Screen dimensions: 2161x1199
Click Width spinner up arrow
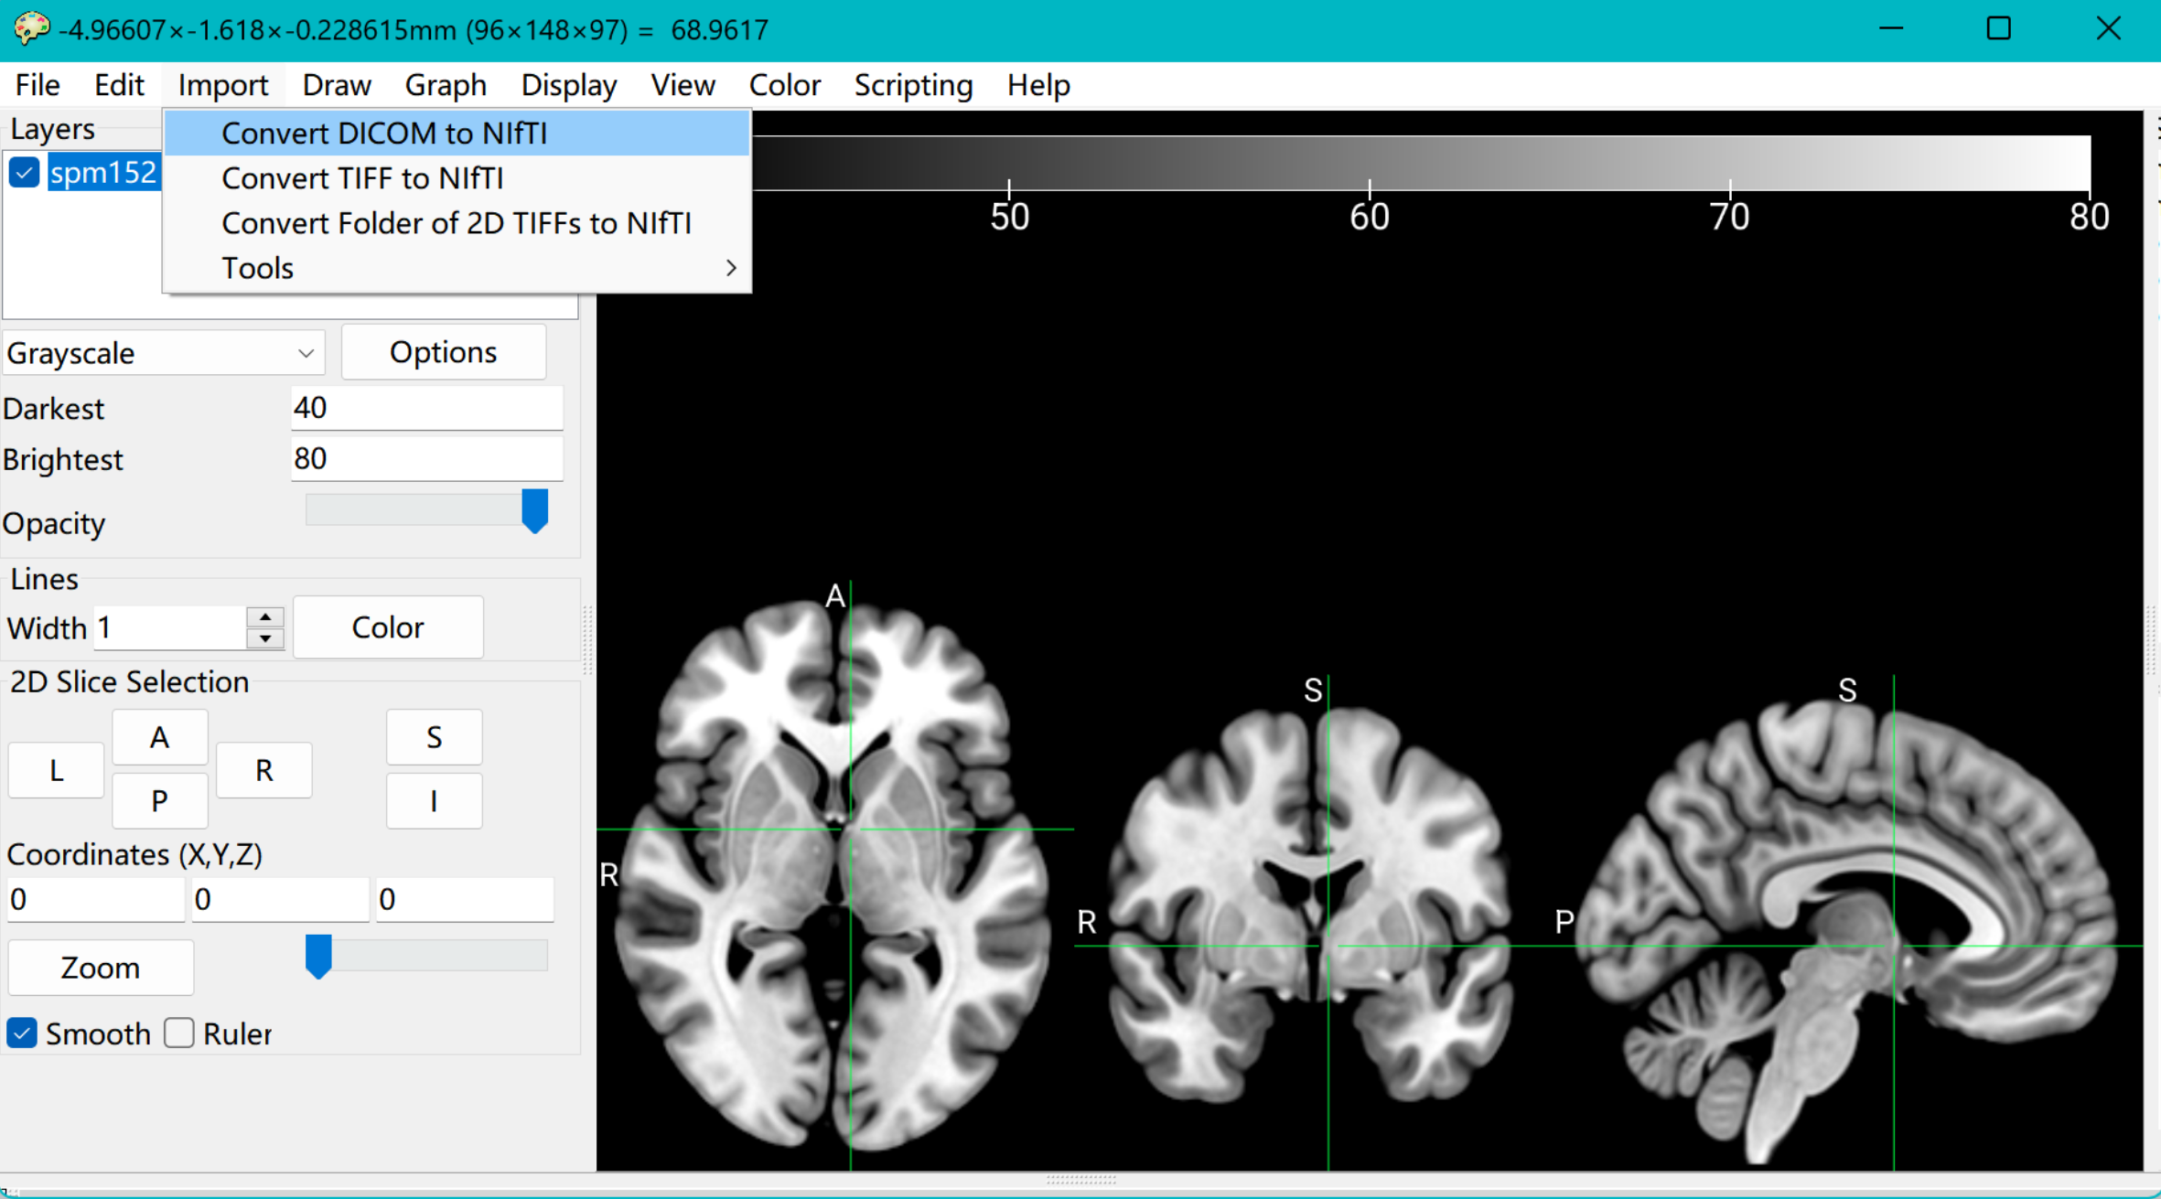coord(265,616)
